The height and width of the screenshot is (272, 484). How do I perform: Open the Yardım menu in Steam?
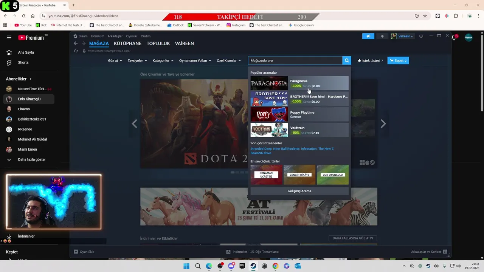point(146,36)
